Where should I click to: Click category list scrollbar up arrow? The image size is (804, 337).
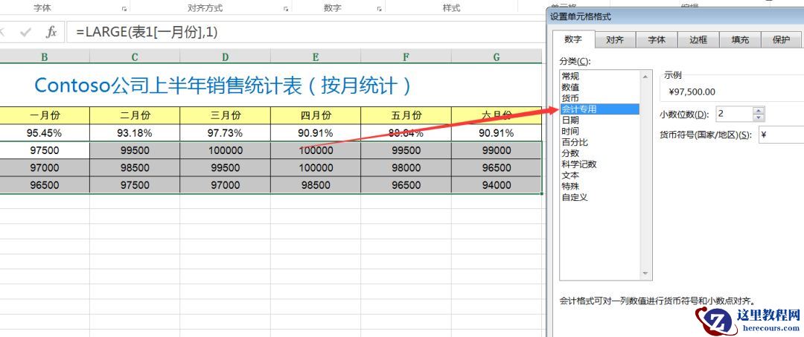tap(645, 77)
